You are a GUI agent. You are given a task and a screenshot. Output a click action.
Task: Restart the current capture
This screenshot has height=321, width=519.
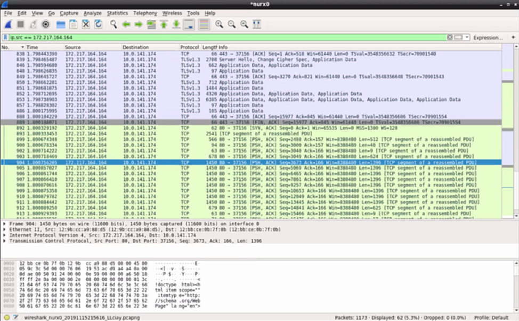point(33,24)
